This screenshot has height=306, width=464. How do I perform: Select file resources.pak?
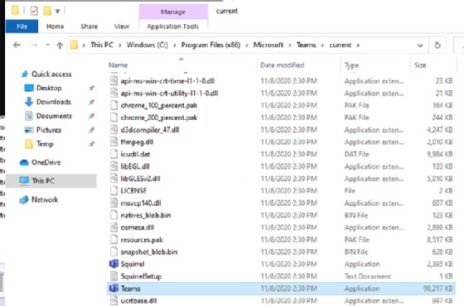click(142, 240)
